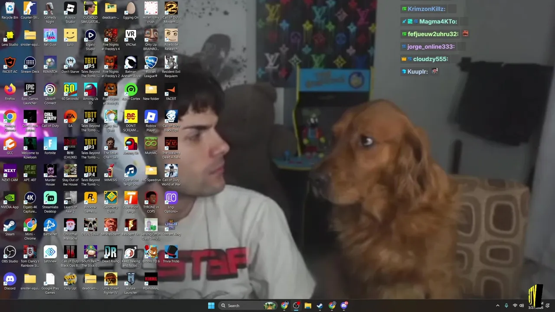Open REANIMAL desktop icon
Image resolution: width=555 pixels, height=312 pixels.
(151, 282)
